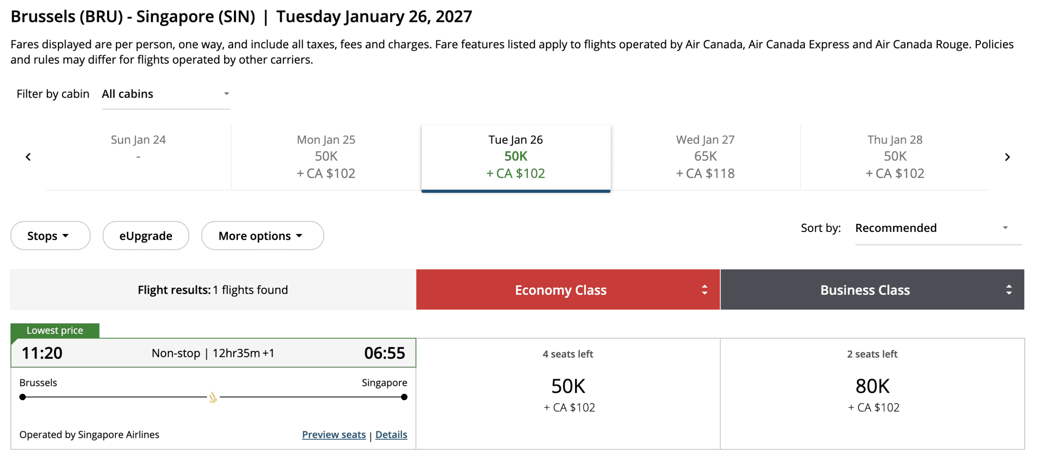
Task: Click the eUpgrade button
Action: coord(145,235)
